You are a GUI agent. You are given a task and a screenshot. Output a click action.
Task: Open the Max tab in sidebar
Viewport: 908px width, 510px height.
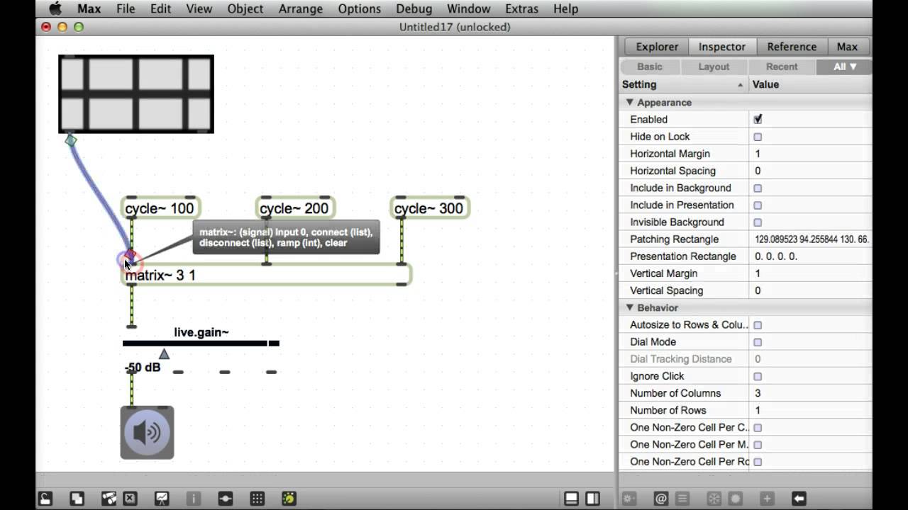tap(847, 47)
